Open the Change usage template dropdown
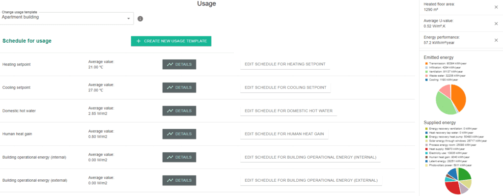 click(67, 18)
